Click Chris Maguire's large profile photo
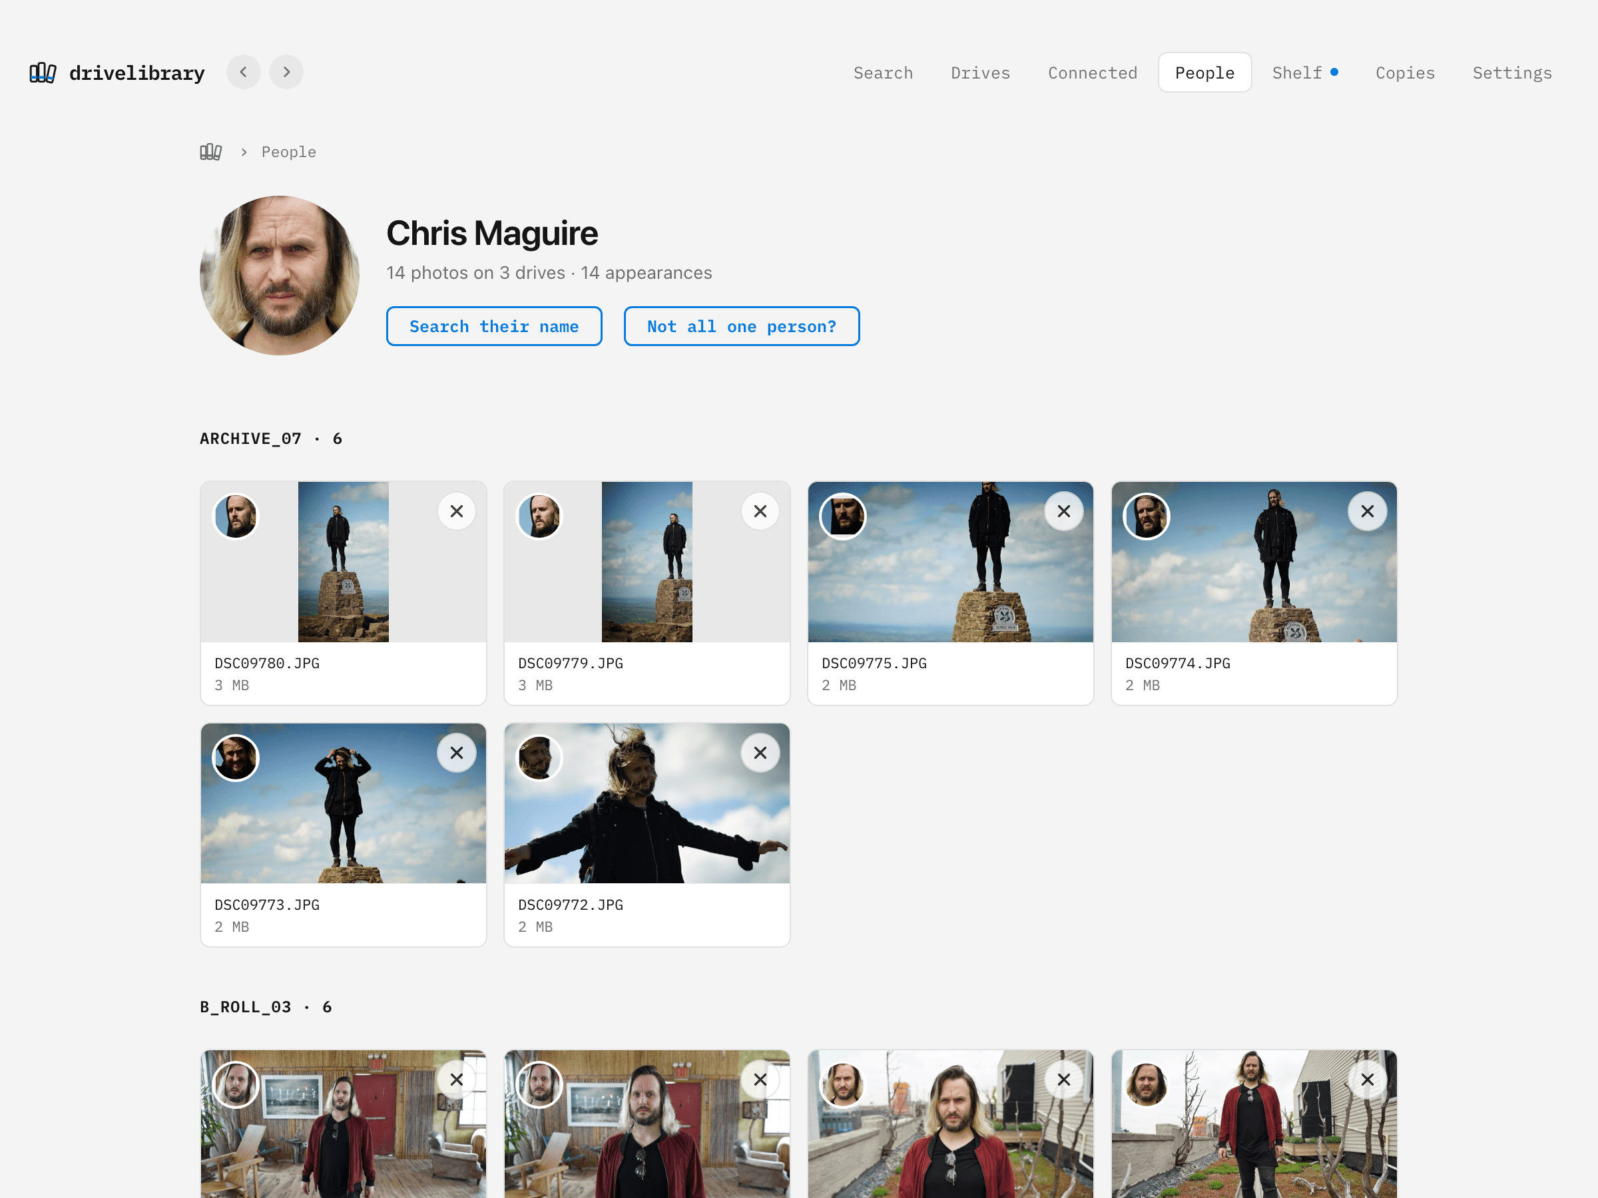 pos(280,275)
